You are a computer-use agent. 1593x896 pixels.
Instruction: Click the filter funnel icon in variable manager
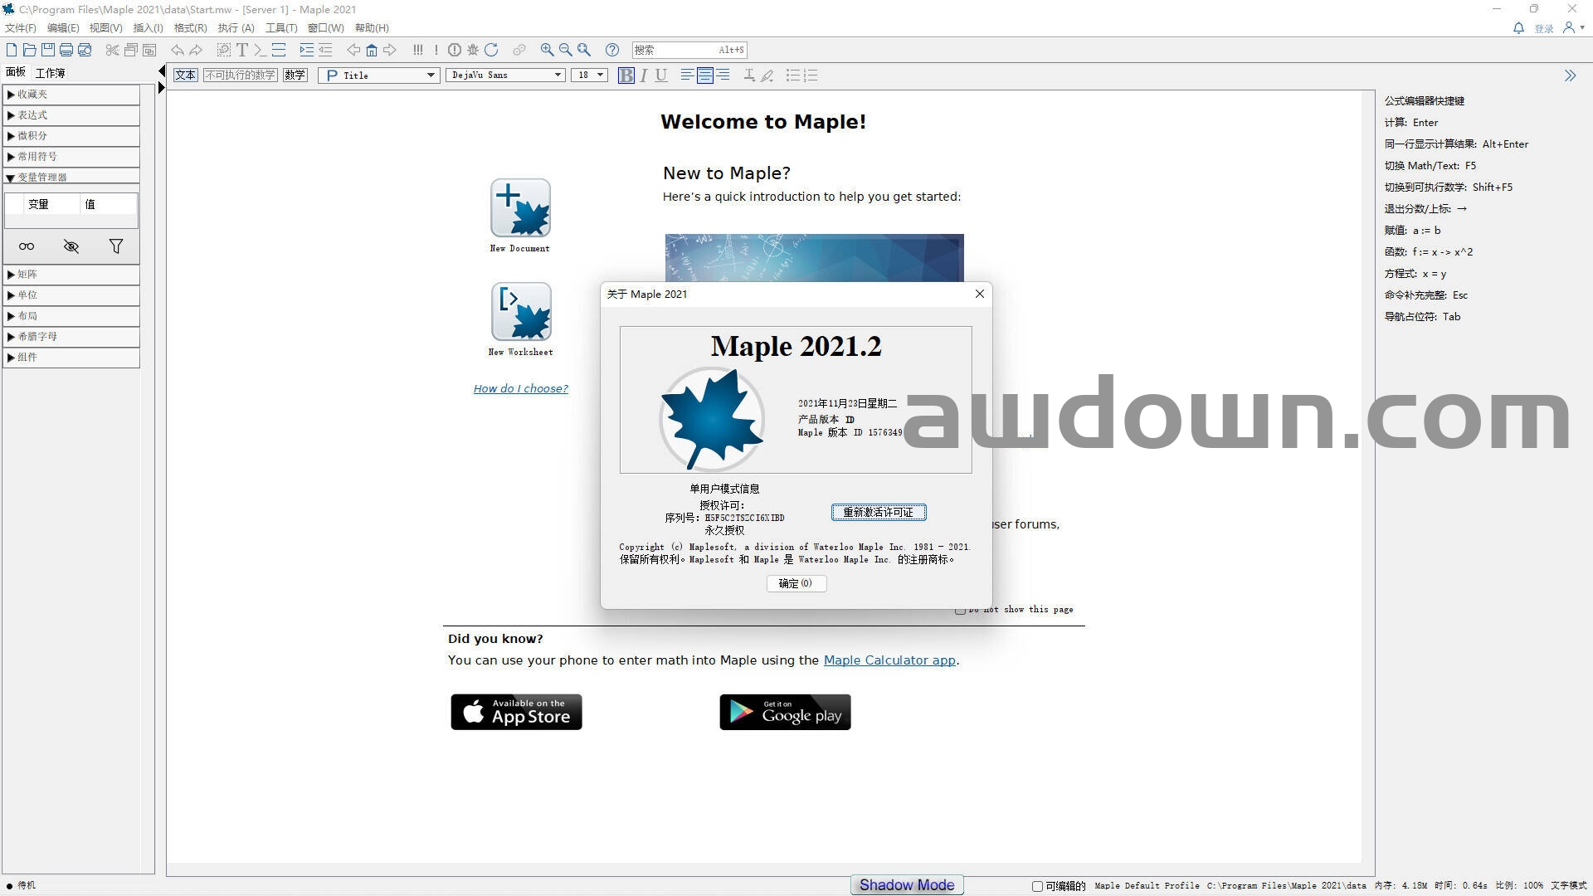click(116, 246)
